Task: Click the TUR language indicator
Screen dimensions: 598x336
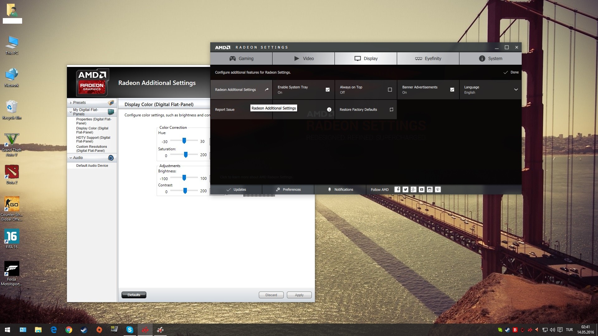Action: click(569, 330)
